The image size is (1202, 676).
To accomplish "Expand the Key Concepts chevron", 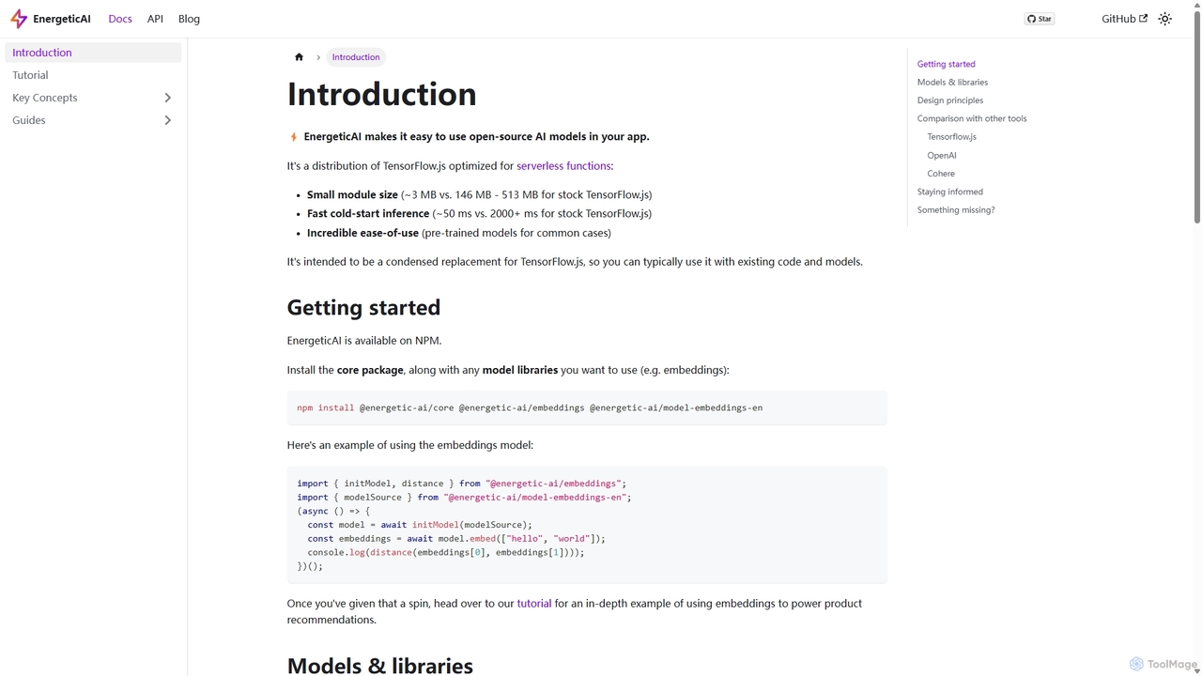I will coord(168,98).
